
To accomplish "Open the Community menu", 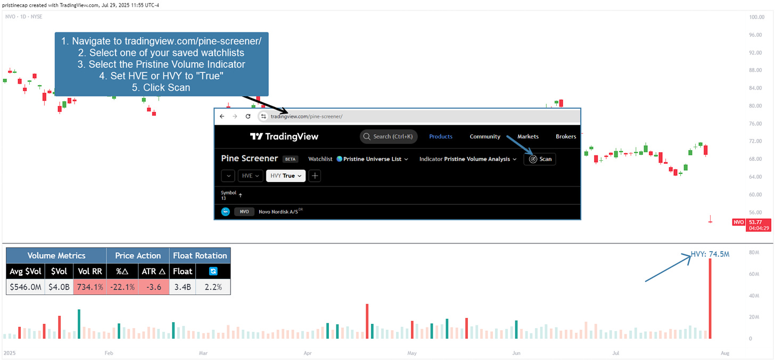I will [x=485, y=136].
